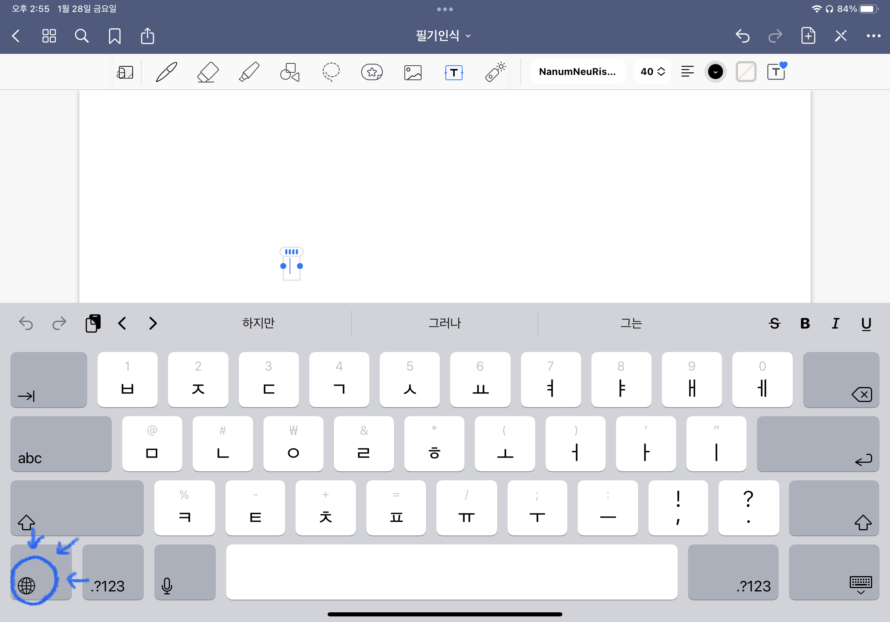
Task: Toggle the right shift key
Action: click(x=834, y=508)
